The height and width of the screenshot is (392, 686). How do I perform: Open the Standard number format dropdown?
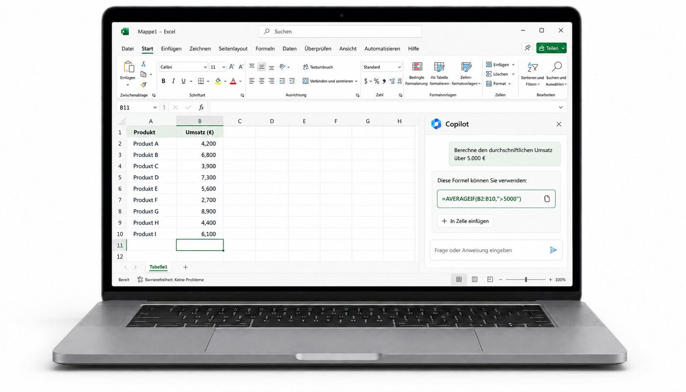399,67
